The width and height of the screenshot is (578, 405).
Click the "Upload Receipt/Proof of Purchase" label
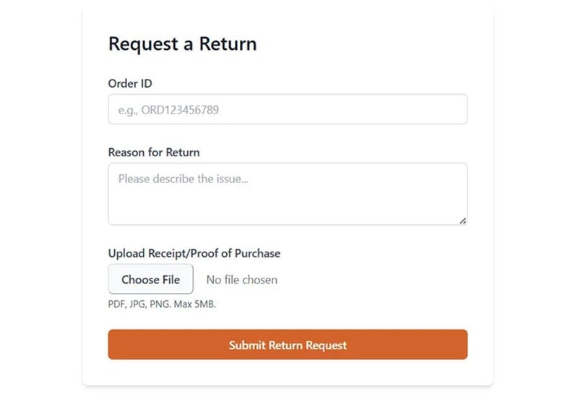click(194, 253)
